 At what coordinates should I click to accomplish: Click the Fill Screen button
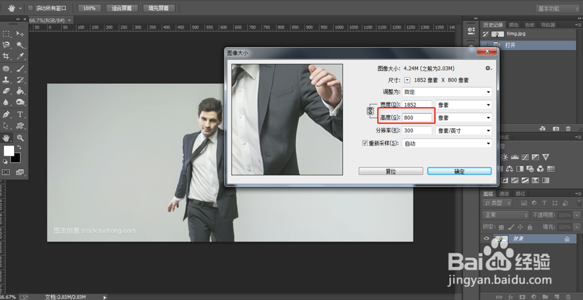[159, 8]
